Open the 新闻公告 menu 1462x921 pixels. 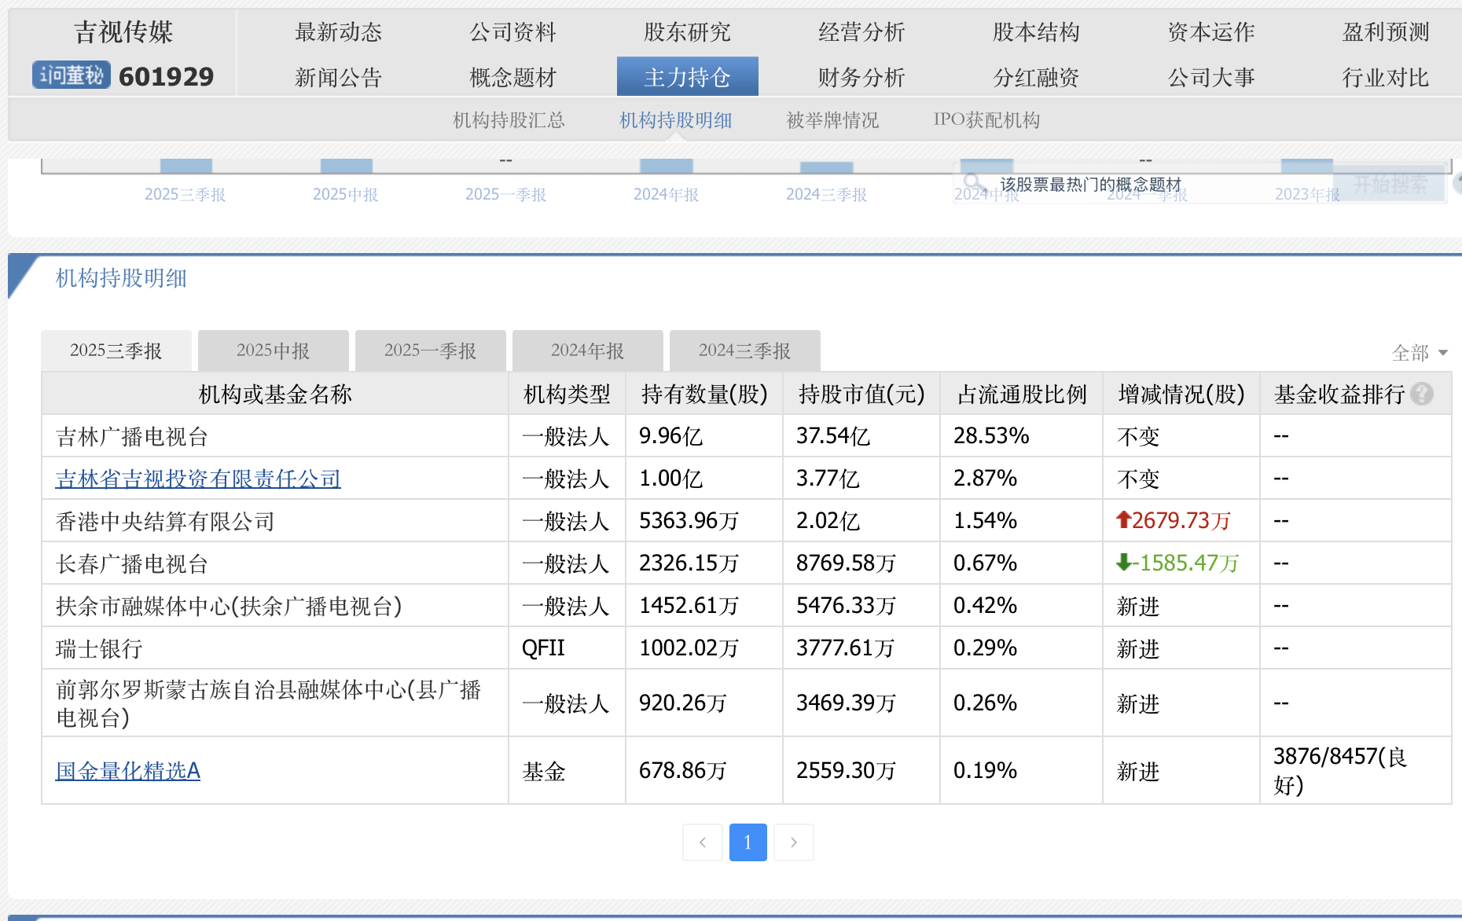(339, 77)
